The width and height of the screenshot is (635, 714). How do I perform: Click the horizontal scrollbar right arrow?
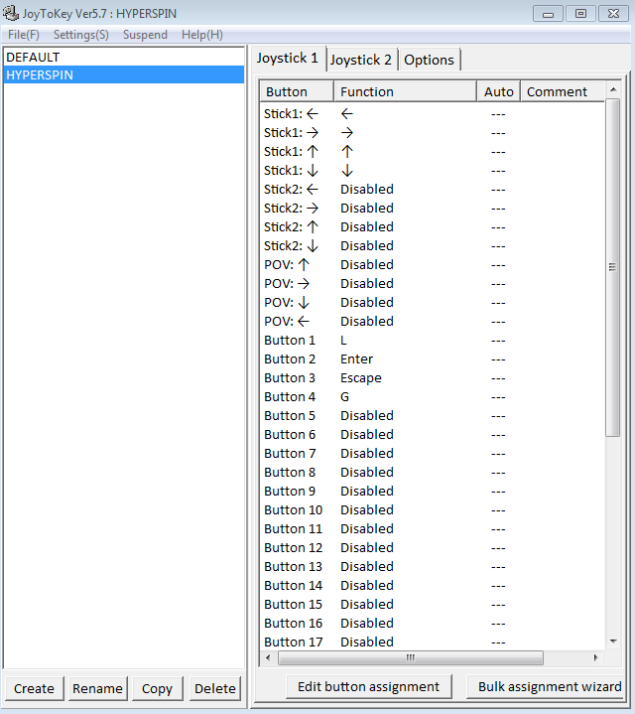coord(596,657)
